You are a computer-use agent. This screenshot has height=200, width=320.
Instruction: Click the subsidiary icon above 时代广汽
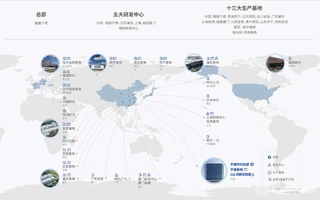point(116,175)
